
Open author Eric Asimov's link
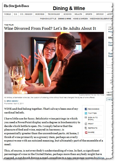pos(12,101)
